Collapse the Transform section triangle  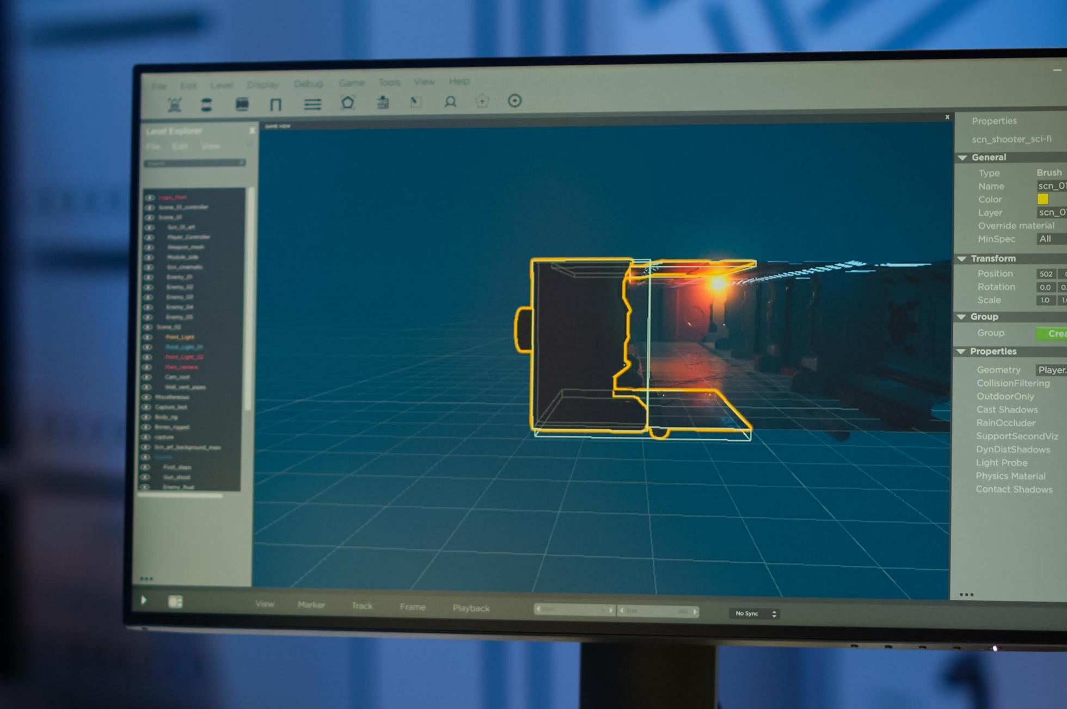962,259
